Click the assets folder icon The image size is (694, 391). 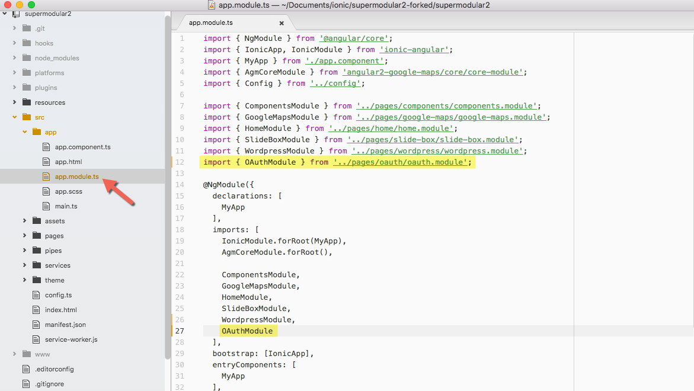(x=37, y=221)
